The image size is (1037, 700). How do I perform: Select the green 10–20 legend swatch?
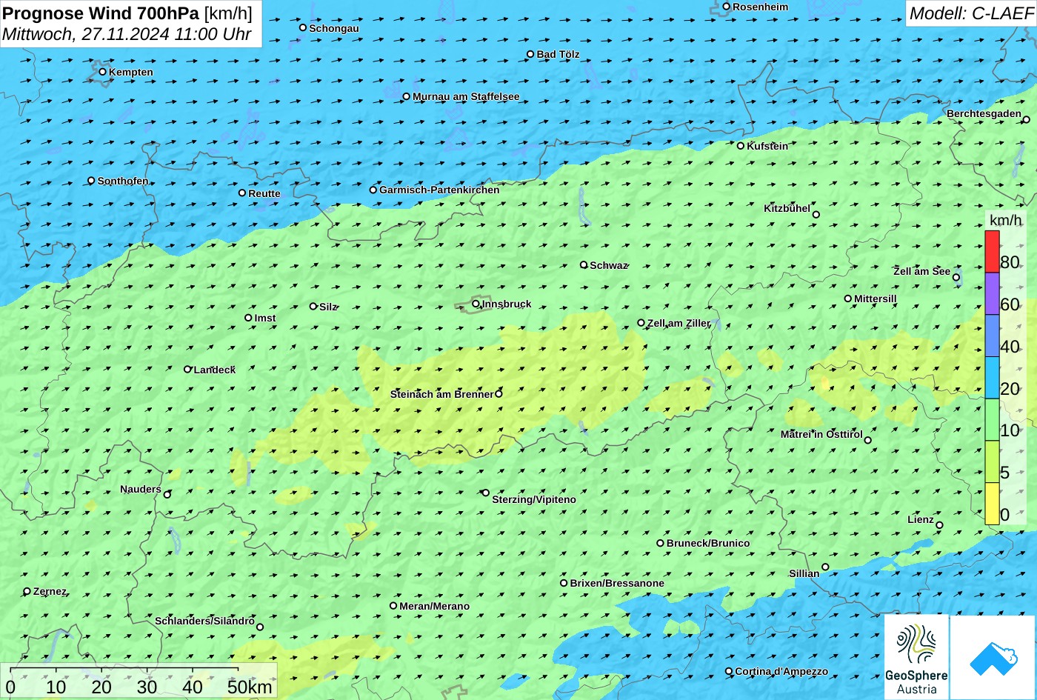pyautogui.click(x=992, y=420)
